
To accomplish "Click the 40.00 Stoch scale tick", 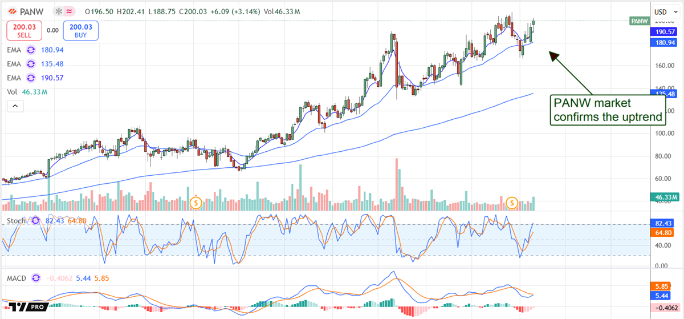I will pos(663,246).
